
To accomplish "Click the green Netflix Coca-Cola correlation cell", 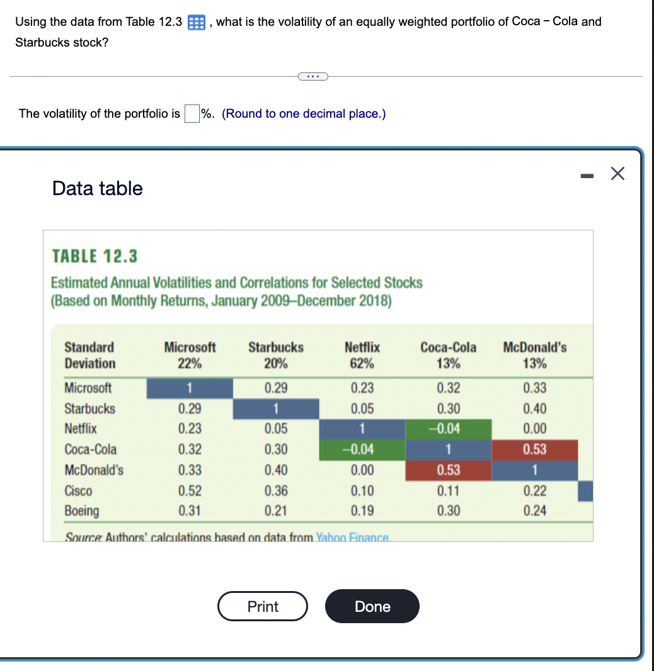I will (x=448, y=429).
